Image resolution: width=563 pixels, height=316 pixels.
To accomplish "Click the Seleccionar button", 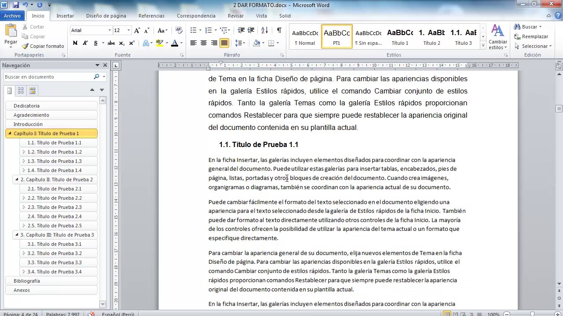I will 533,46.
